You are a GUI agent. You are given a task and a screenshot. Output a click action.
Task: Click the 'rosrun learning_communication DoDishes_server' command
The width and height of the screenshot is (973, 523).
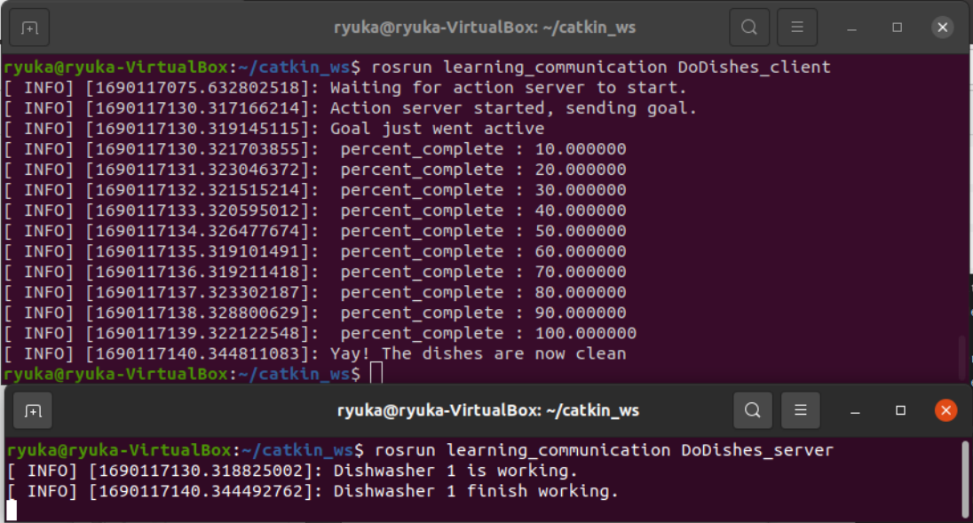[x=604, y=450]
